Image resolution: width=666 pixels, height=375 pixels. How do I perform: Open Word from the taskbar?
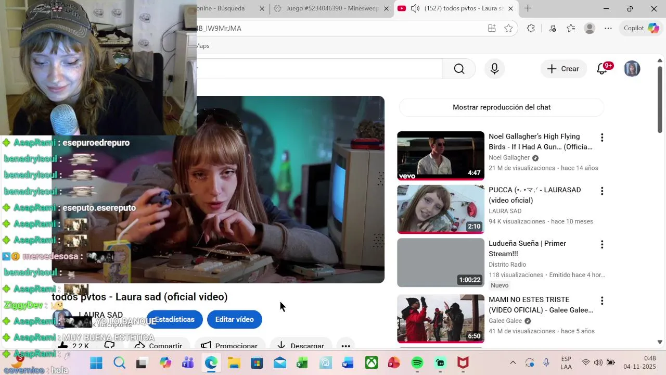pyautogui.click(x=348, y=362)
